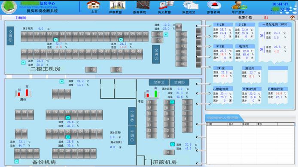Open the 报警查询 red alarm light icon
The height and width of the screenshot is (167, 298).
pyautogui.click(x=214, y=5)
